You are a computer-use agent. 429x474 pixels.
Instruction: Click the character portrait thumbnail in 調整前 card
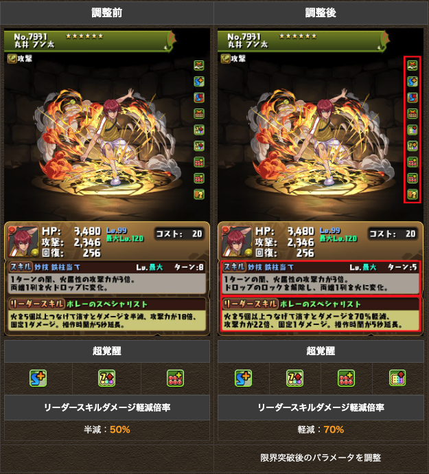tap(23, 242)
